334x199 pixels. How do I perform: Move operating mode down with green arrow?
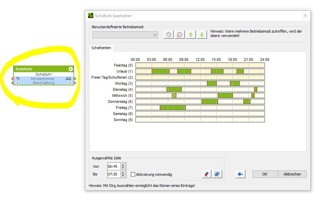(202, 35)
